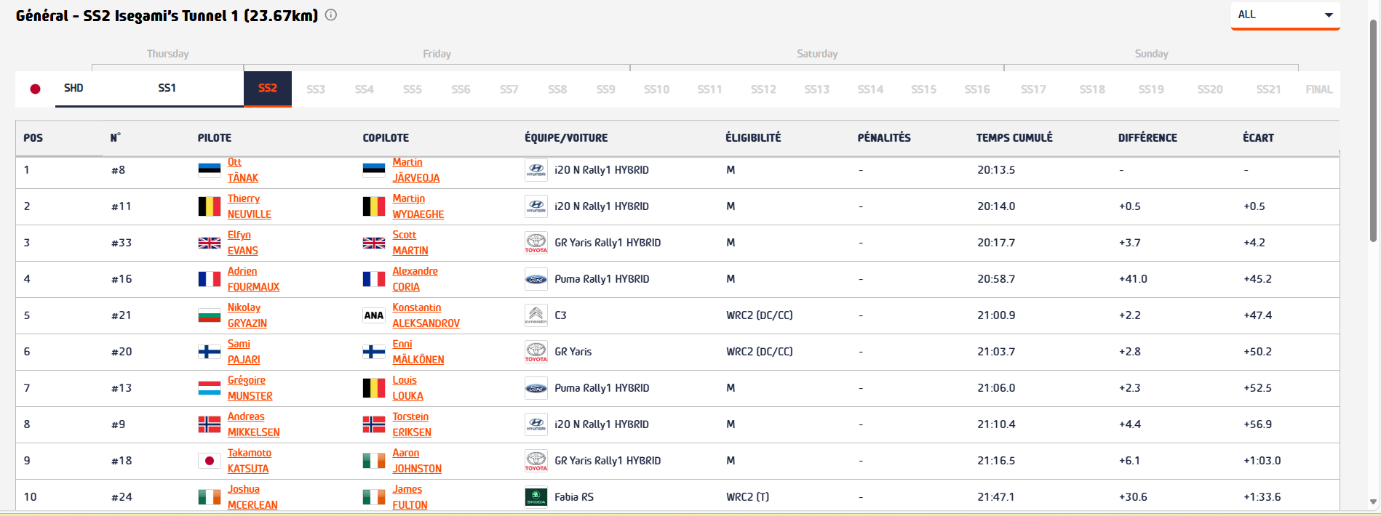This screenshot has height=516, width=1381.
Task: Click the Japan flag icon in stage bar
Action: (35, 89)
